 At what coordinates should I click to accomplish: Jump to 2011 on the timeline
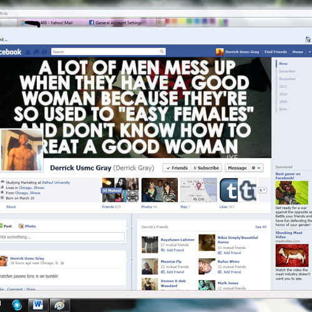tap(283, 86)
